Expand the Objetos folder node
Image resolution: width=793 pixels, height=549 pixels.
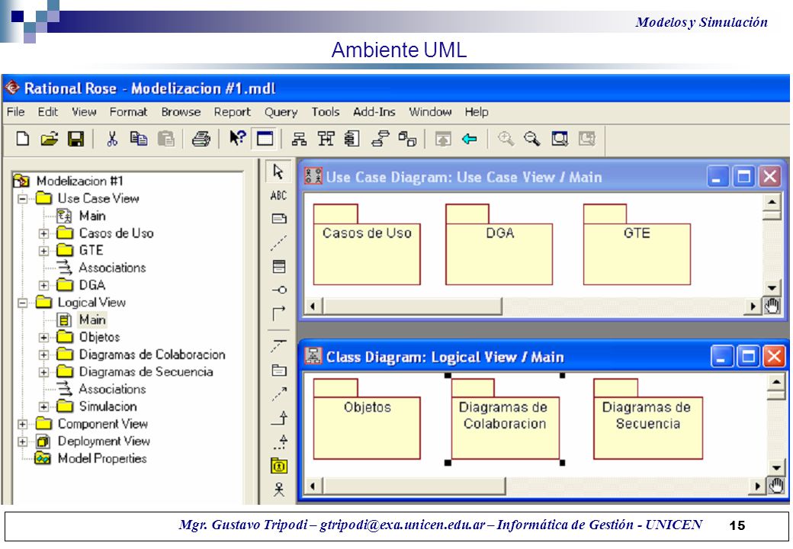(x=43, y=337)
